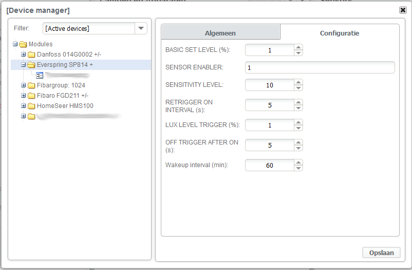Click the device icon under Everspring SP814

[40, 75]
